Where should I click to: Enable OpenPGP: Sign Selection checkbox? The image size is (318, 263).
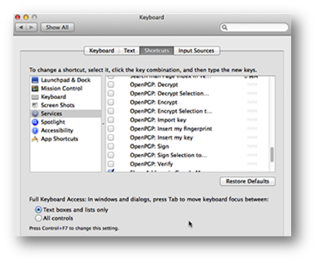[111, 155]
